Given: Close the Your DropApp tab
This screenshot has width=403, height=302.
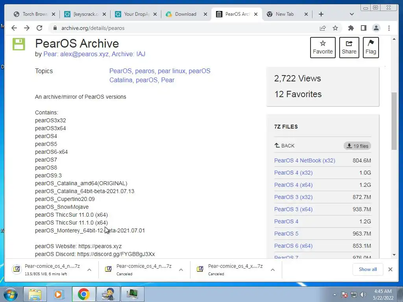Looking at the screenshot, I should pyautogui.click(x=155, y=15).
